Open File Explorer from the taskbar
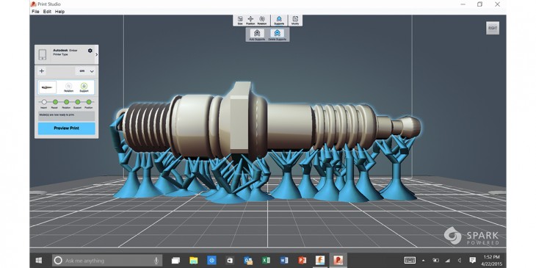 tap(194, 261)
